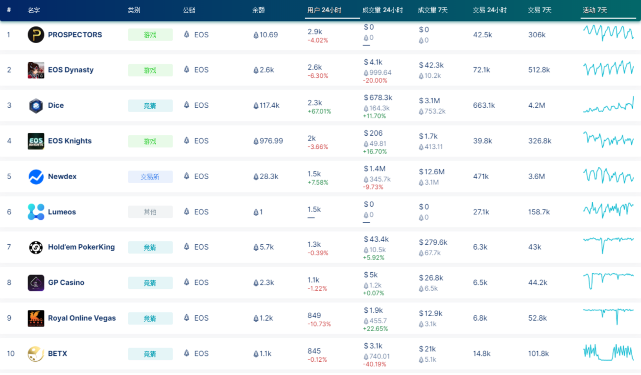Click 游戏 category tag for EOS Dynasty

point(150,70)
